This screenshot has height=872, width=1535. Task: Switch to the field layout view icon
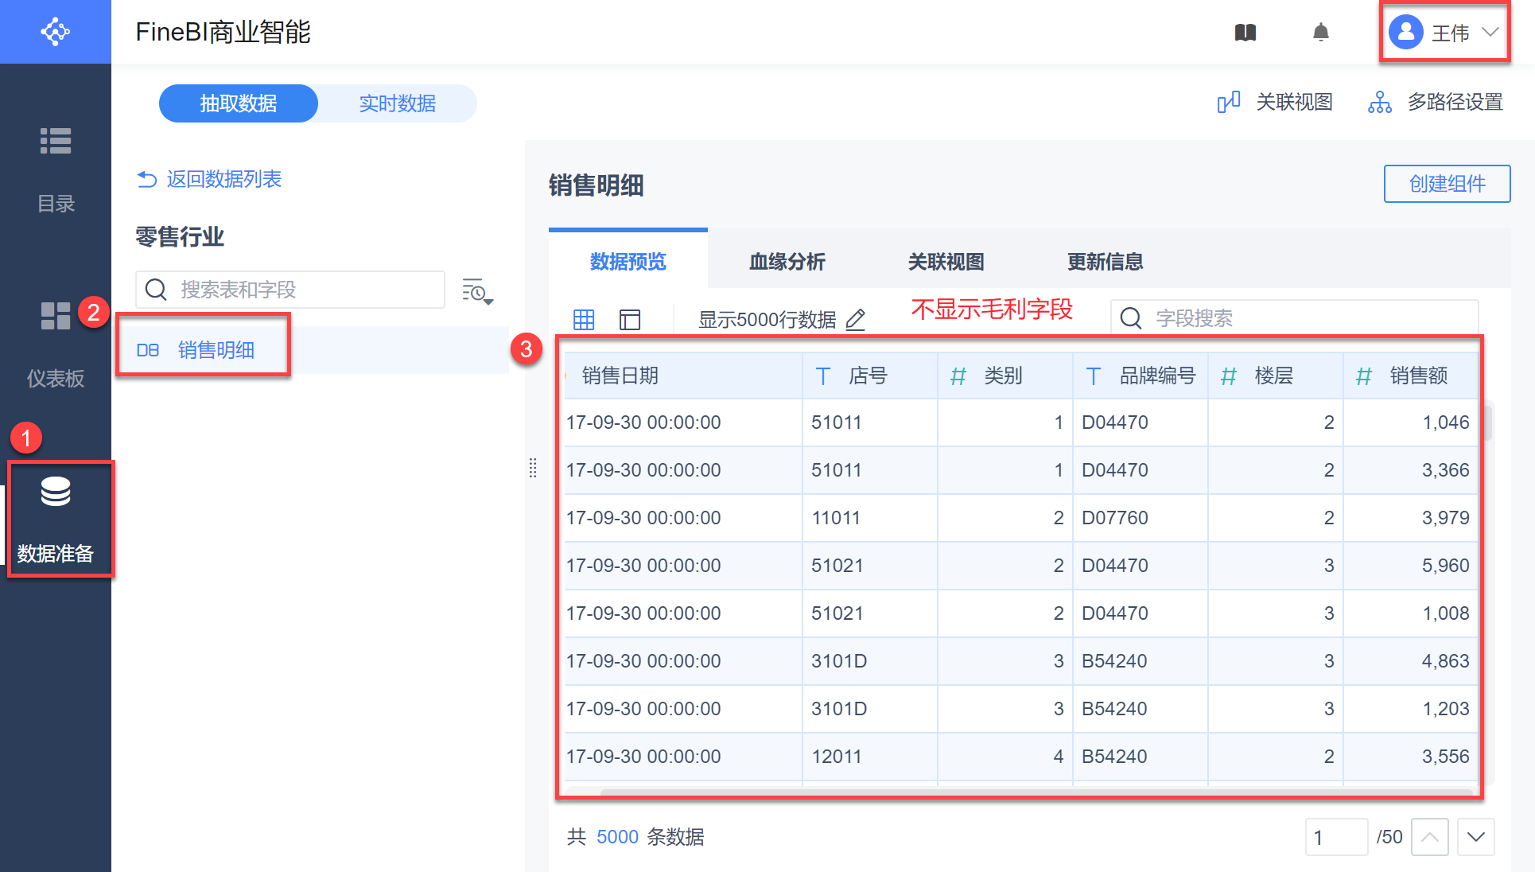630,320
